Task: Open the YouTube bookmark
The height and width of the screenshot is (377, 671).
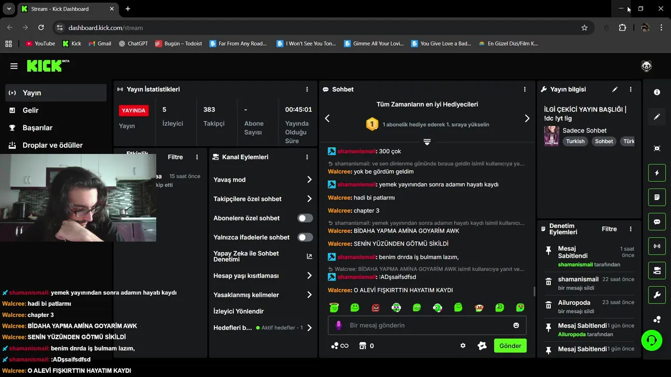Action: click(x=40, y=43)
